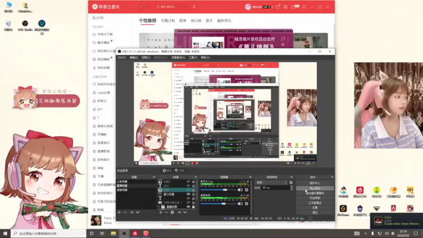This screenshot has height=238, width=423.
Task: Open settings gear for 麦克风/Aux mixer channel
Action: (246, 190)
